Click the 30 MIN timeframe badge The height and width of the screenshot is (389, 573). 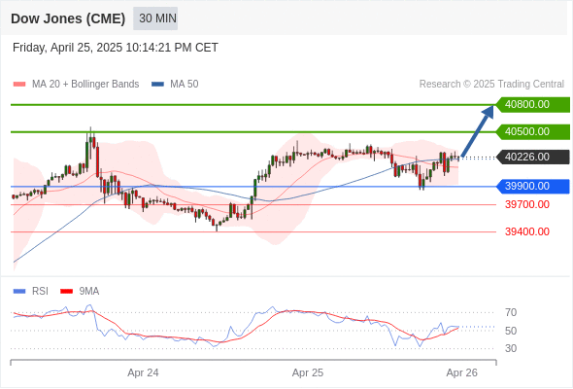155,18
